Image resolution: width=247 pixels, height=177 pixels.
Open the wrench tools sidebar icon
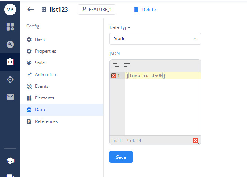click(10, 44)
